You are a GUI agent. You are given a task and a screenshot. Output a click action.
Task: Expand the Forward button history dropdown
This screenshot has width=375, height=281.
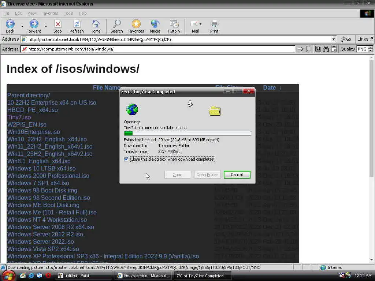tap(46, 26)
